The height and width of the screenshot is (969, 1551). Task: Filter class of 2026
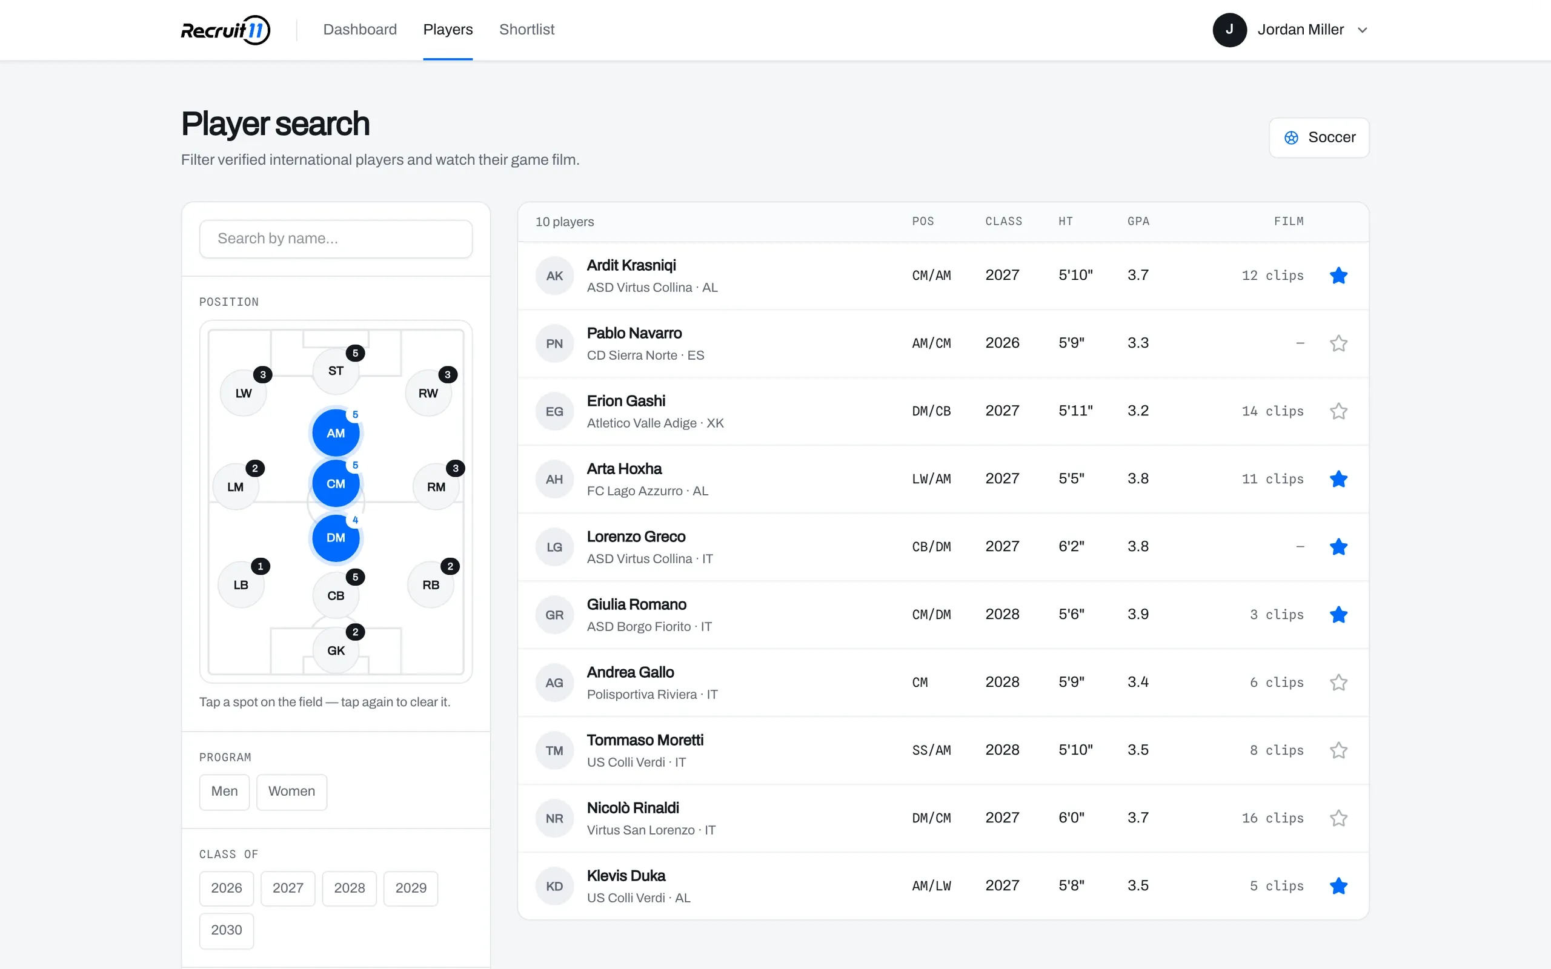(226, 889)
